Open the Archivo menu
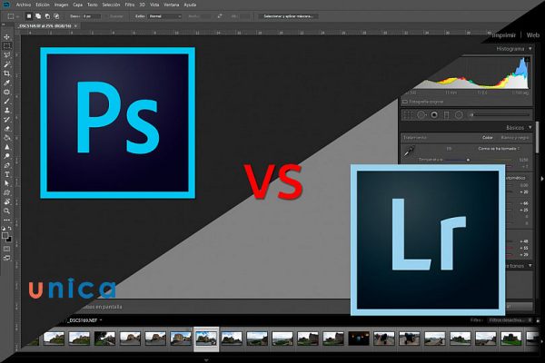This screenshot has height=363, width=545. [24, 5]
